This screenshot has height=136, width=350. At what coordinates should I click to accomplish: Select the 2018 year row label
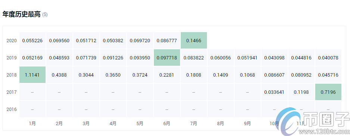[x=12, y=75]
